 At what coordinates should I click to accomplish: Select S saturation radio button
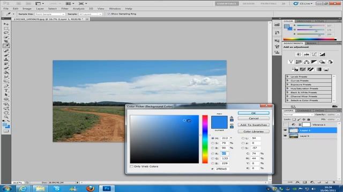click(x=213, y=143)
